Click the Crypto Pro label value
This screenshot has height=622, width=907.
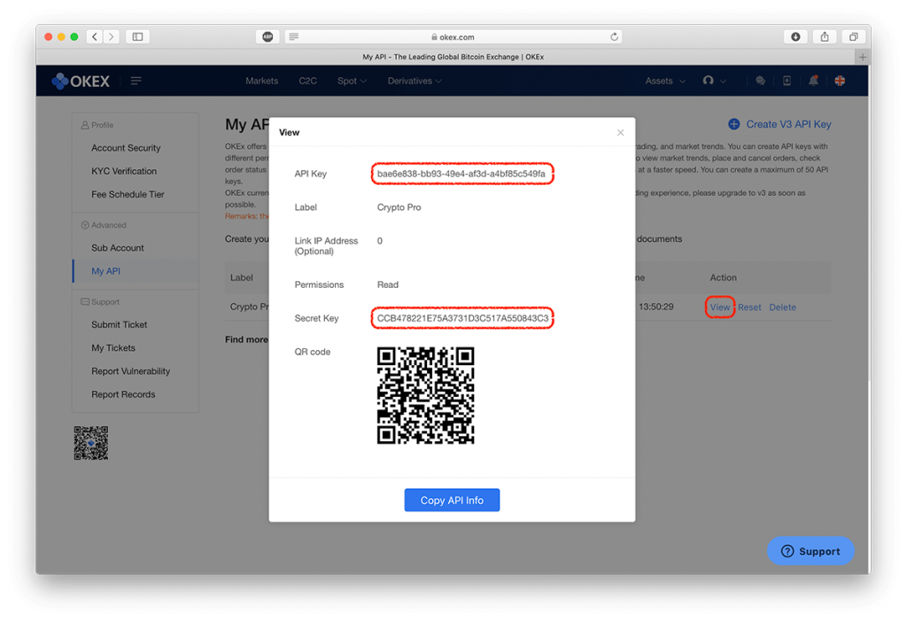399,207
